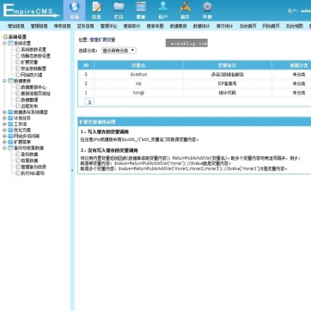Click 数据更新 in the shortcut bar

(x=179, y=26)
